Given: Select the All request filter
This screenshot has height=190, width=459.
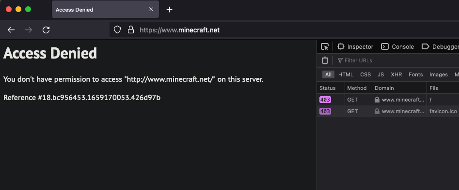Looking at the screenshot, I should [x=328, y=75].
